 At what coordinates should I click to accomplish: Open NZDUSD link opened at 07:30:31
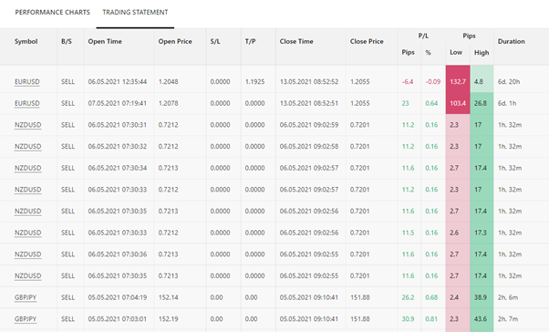27,125
